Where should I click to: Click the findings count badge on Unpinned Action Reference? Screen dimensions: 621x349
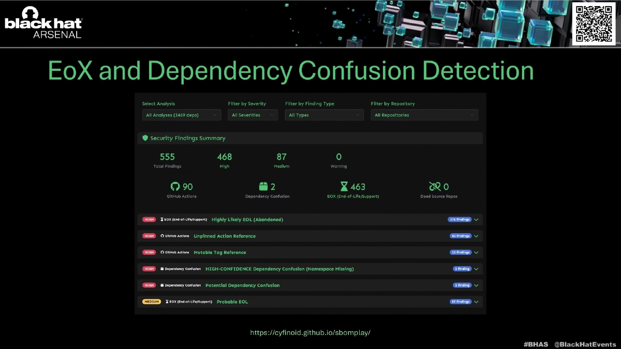click(460, 236)
